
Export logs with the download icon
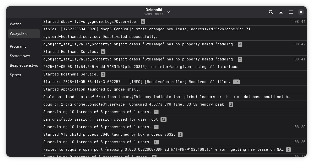[x=281, y=12]
